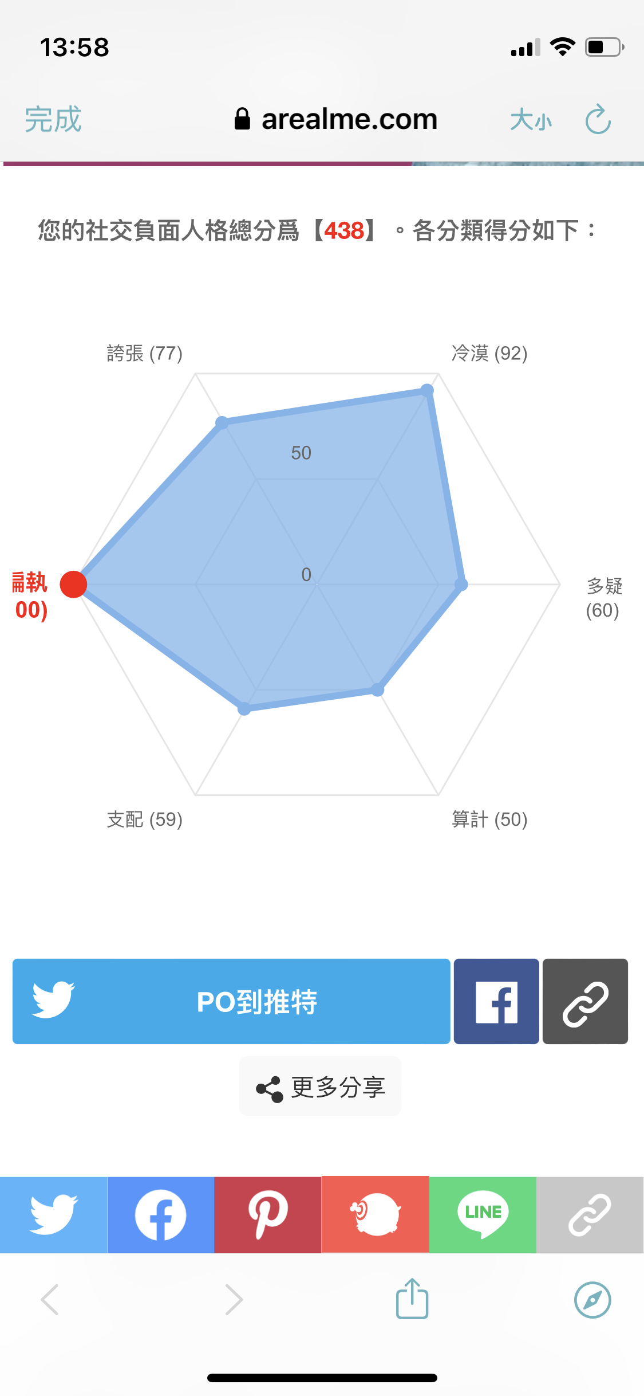The width and height of the screenshot is (644, 1396).
Task: Expand 更多分享 options
Action: point(320,1087)
